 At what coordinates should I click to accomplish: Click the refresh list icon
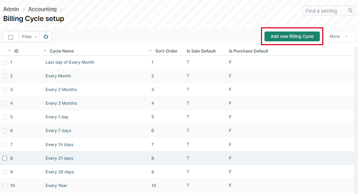point(46,37)
